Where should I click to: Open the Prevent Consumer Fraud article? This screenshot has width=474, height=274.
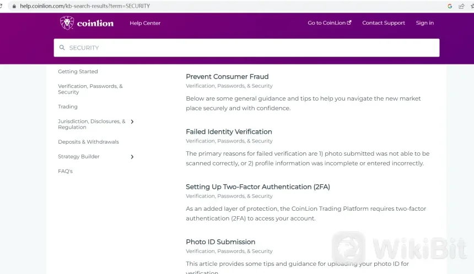point(227,76)
